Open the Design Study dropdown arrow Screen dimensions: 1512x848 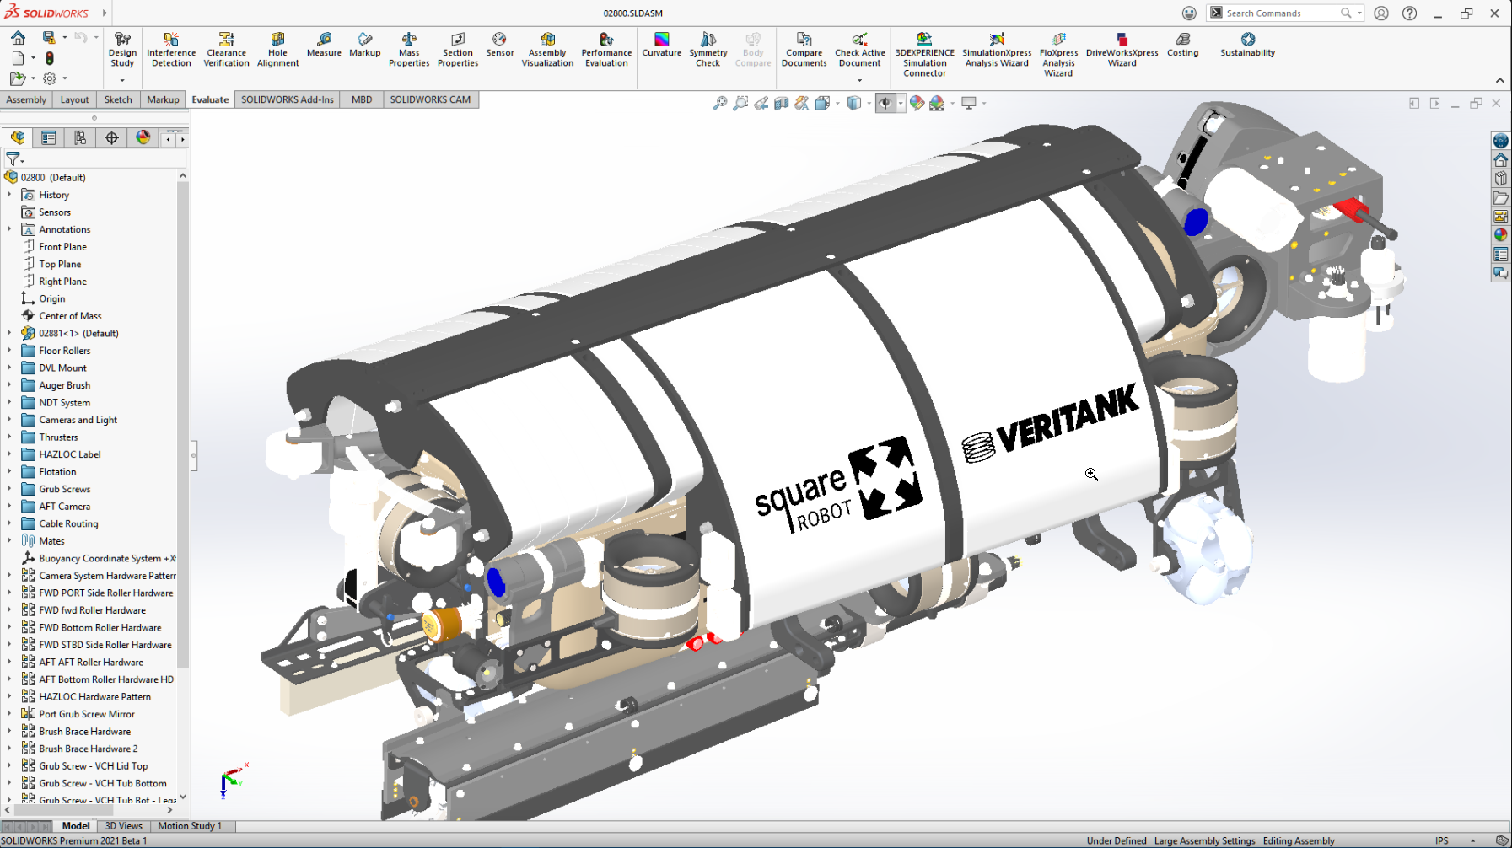[x=122, y=80]
